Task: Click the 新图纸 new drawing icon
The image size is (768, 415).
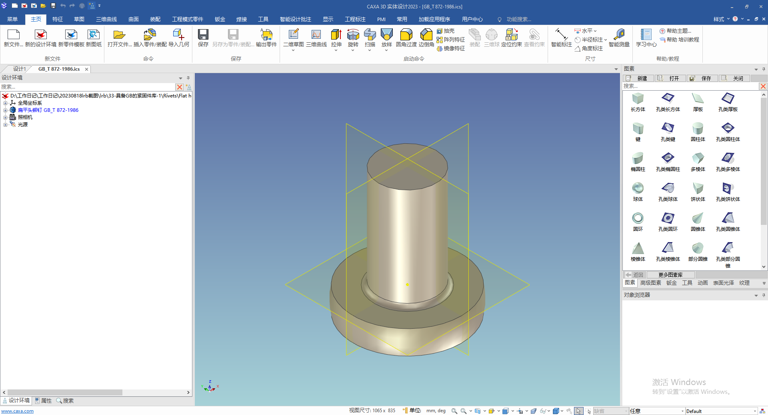Action: click(94, 38)
